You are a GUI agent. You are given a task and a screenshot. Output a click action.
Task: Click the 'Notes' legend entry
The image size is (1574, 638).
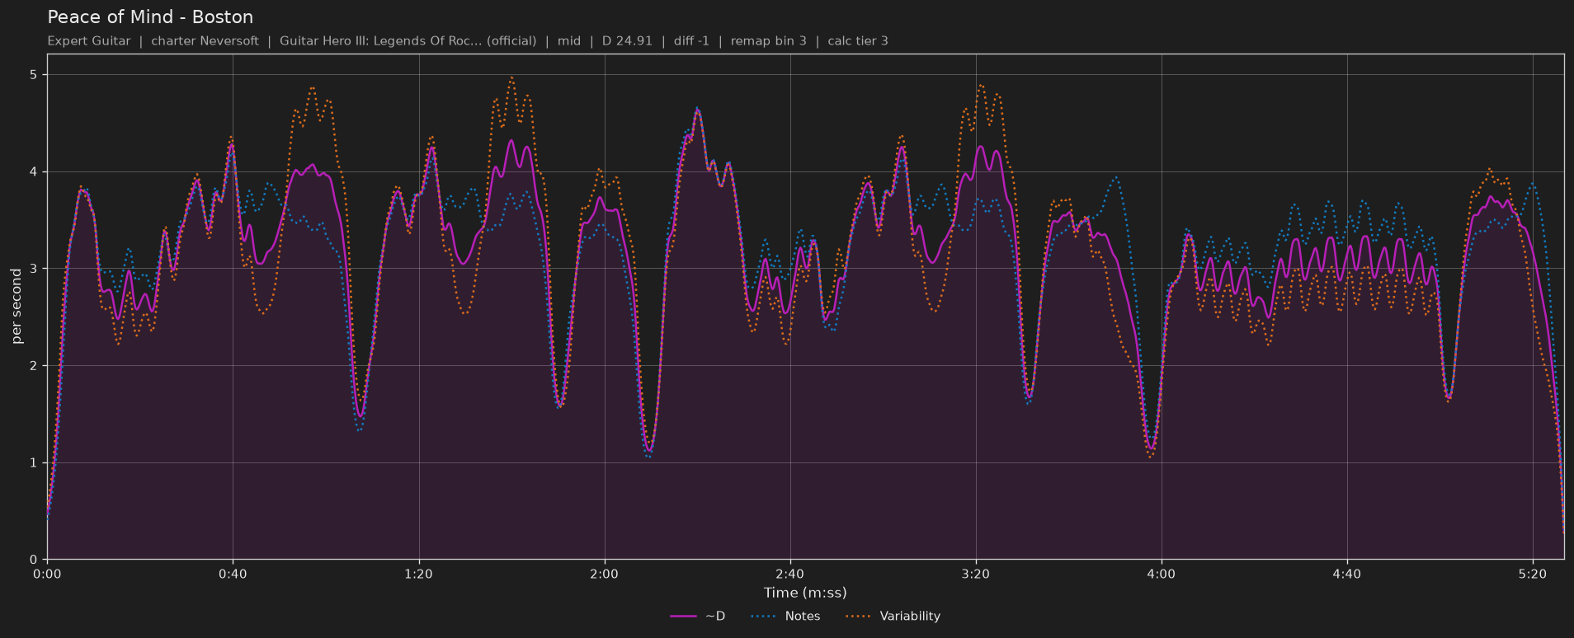[x=785, y=617]
